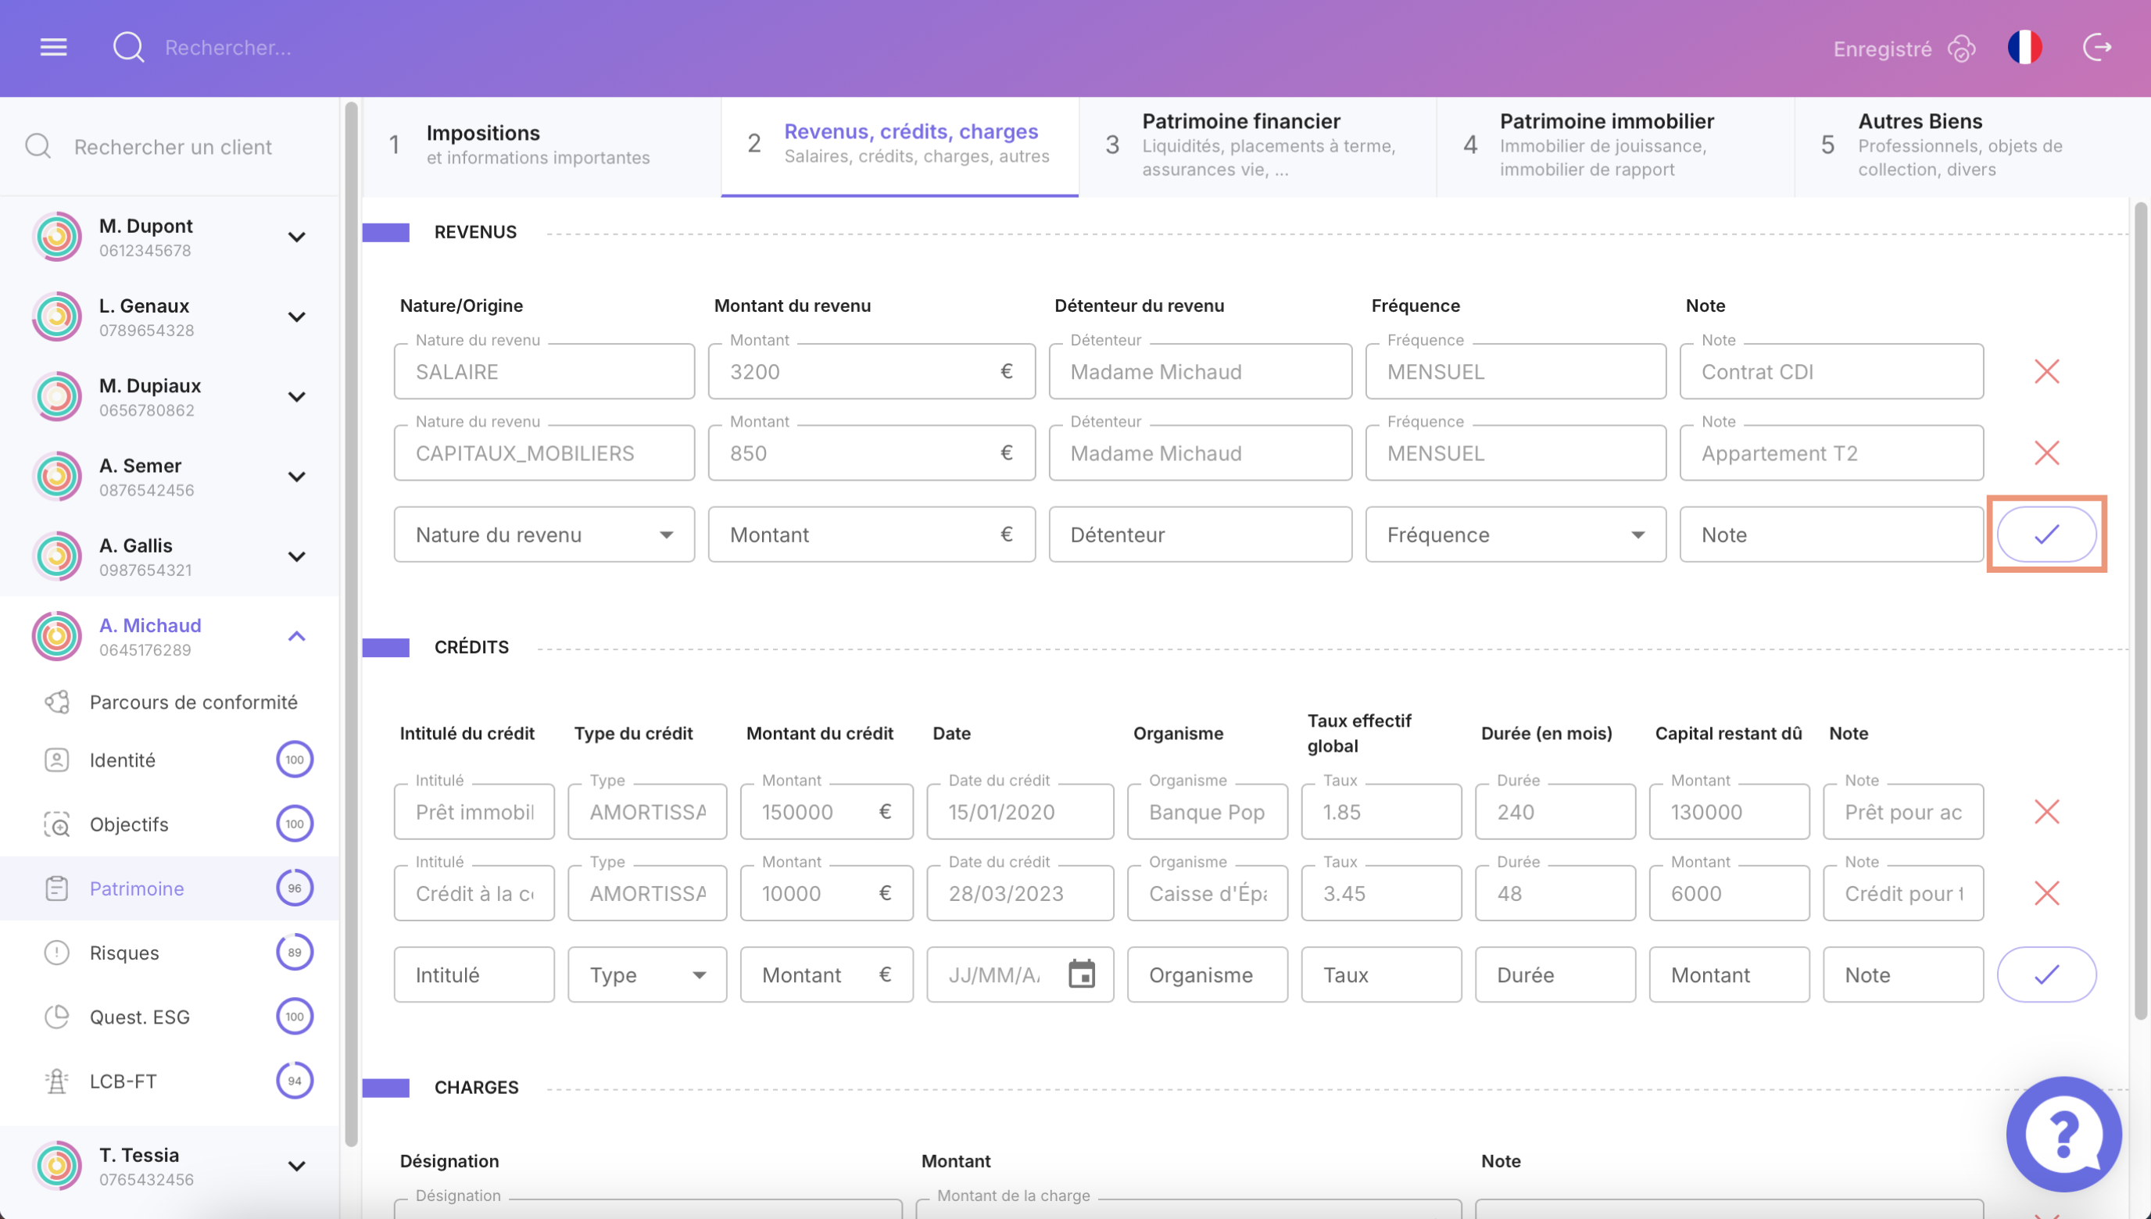Viewport: 2151px width, 1219px height.
Task: Open Parcours de conformité section
Action: [x=192, y=702]
